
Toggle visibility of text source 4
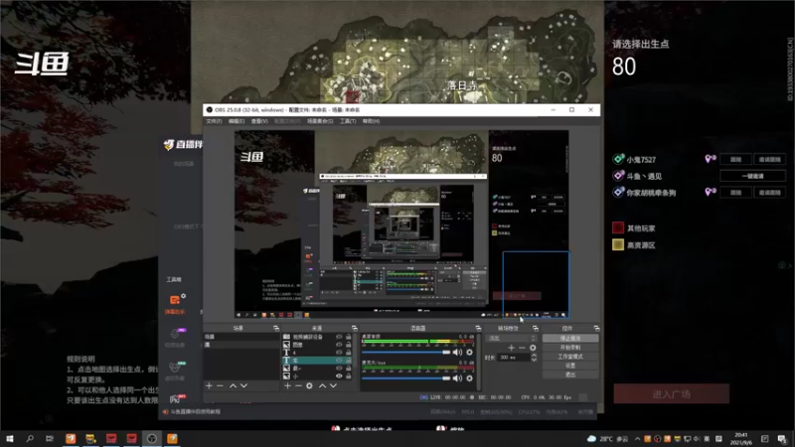[x=339, y=353]
